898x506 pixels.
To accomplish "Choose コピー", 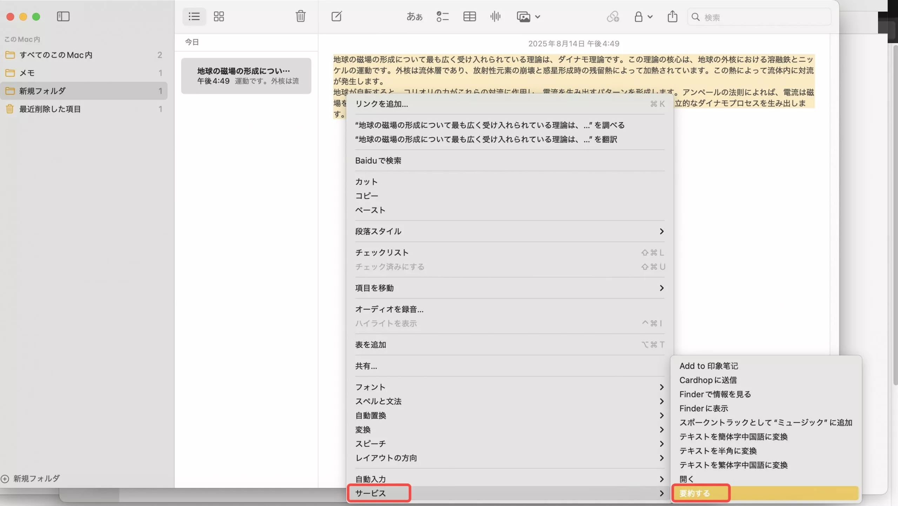I will coord(510,196).
